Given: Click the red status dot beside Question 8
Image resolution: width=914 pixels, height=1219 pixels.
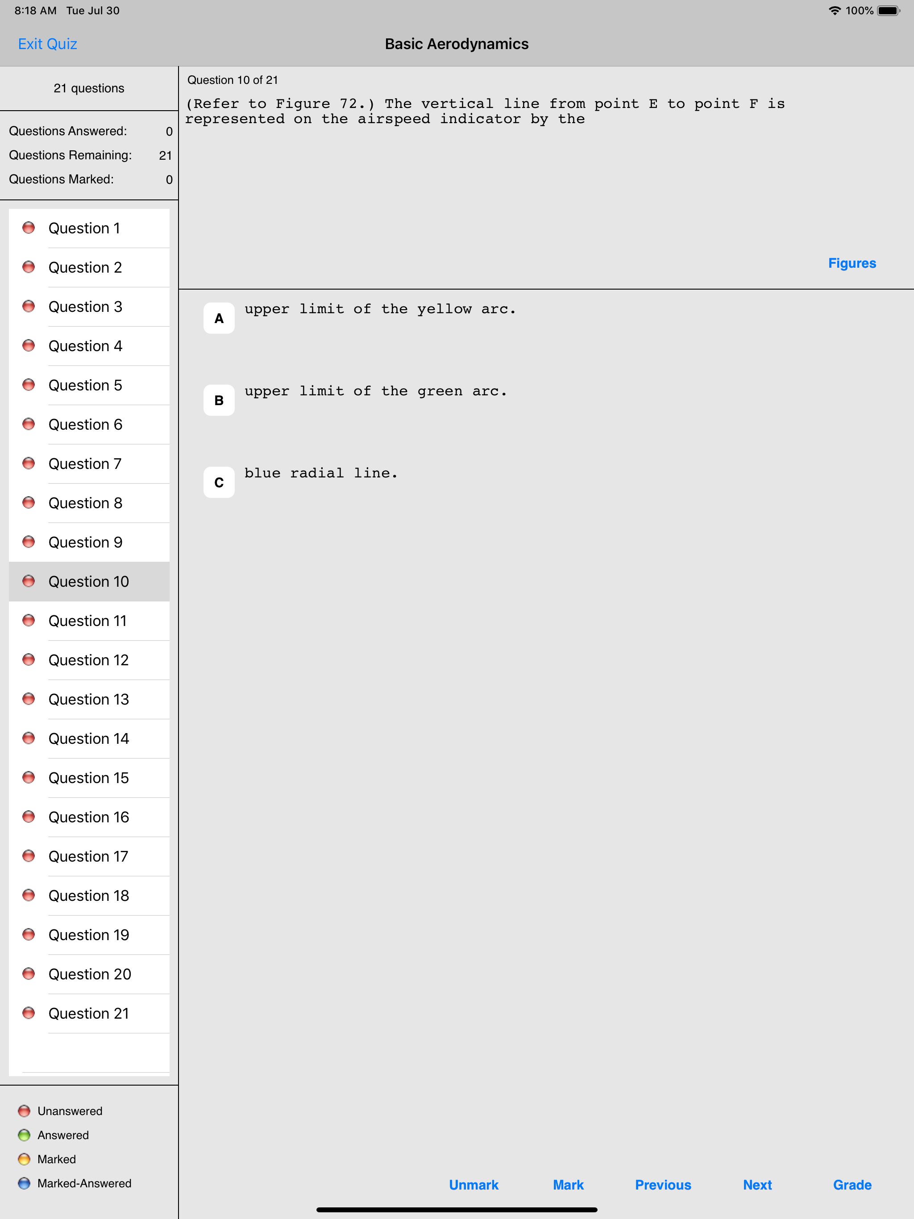Looking at the screenshot, I should tap(29, 502).
